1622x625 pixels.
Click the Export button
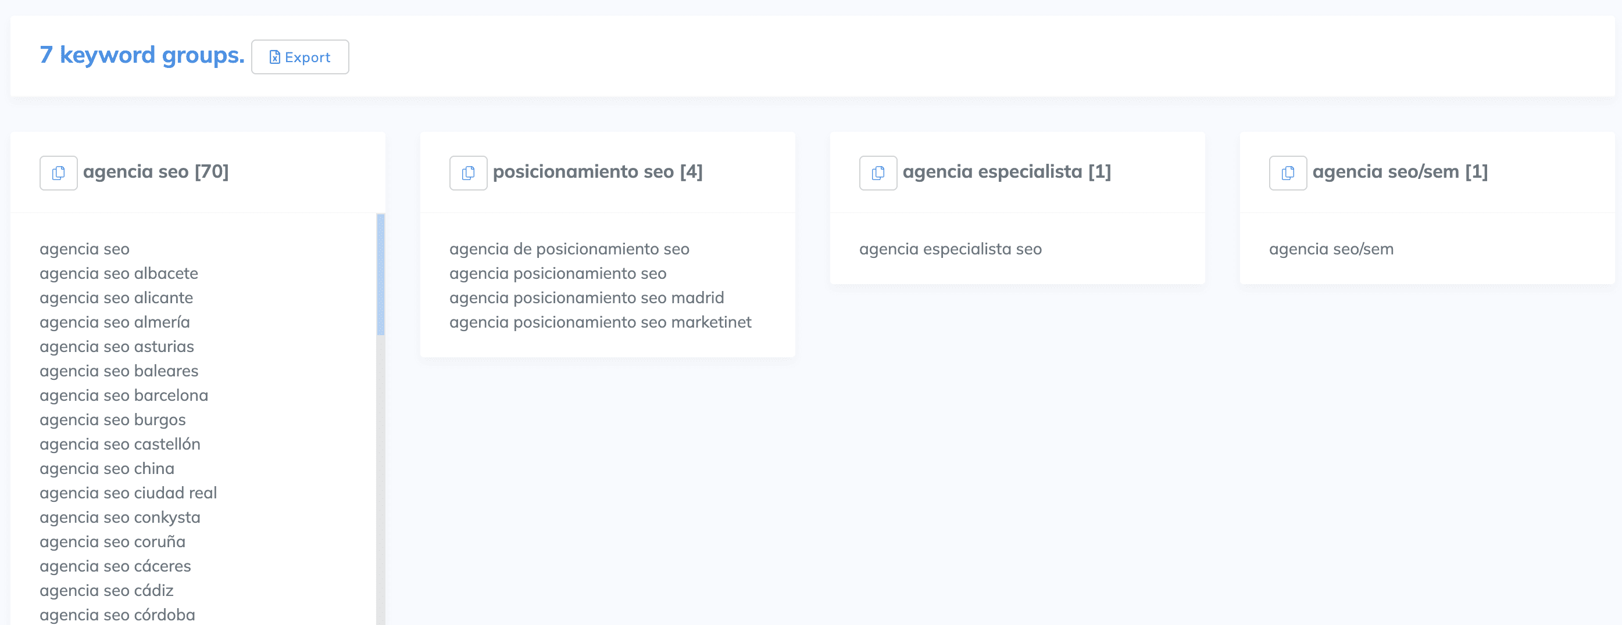(300, 58)
